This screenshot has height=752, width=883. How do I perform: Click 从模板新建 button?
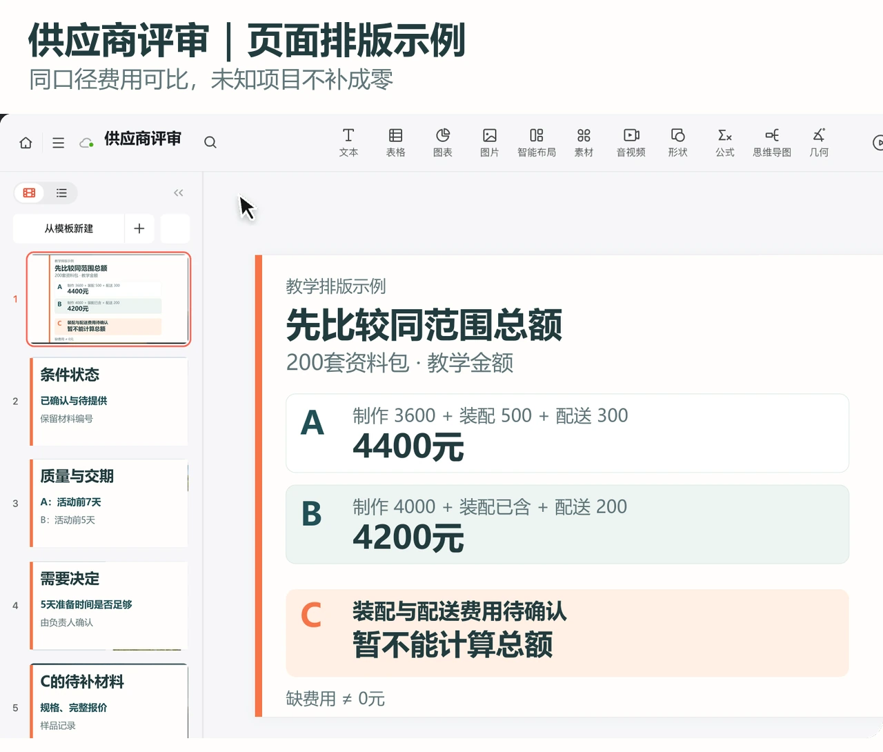[69, 228]
